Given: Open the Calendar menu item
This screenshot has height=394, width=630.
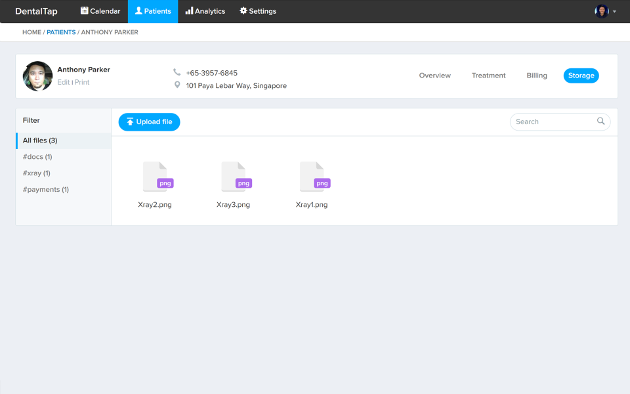Looking at the screenshot, I should (100, 11).
